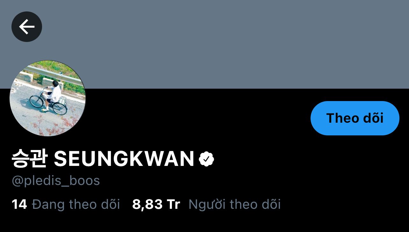Tap the Theo dõi follow button
Image resolution: width=409 pixels, height=232 pixels.
(355, 118)
